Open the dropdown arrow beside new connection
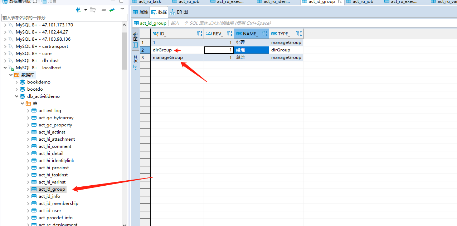Viewport: 457px width, 226px height. (x=86, y=10)
